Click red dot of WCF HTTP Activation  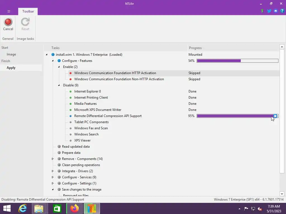click(x=71, y=73)
